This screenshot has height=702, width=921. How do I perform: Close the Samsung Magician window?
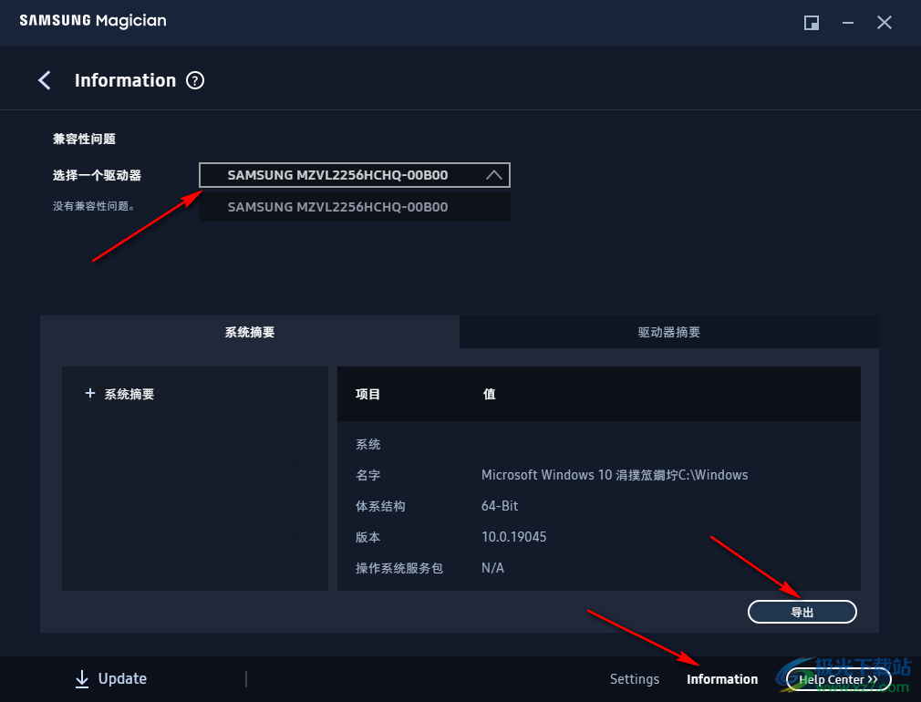click(x=884, y=23)
